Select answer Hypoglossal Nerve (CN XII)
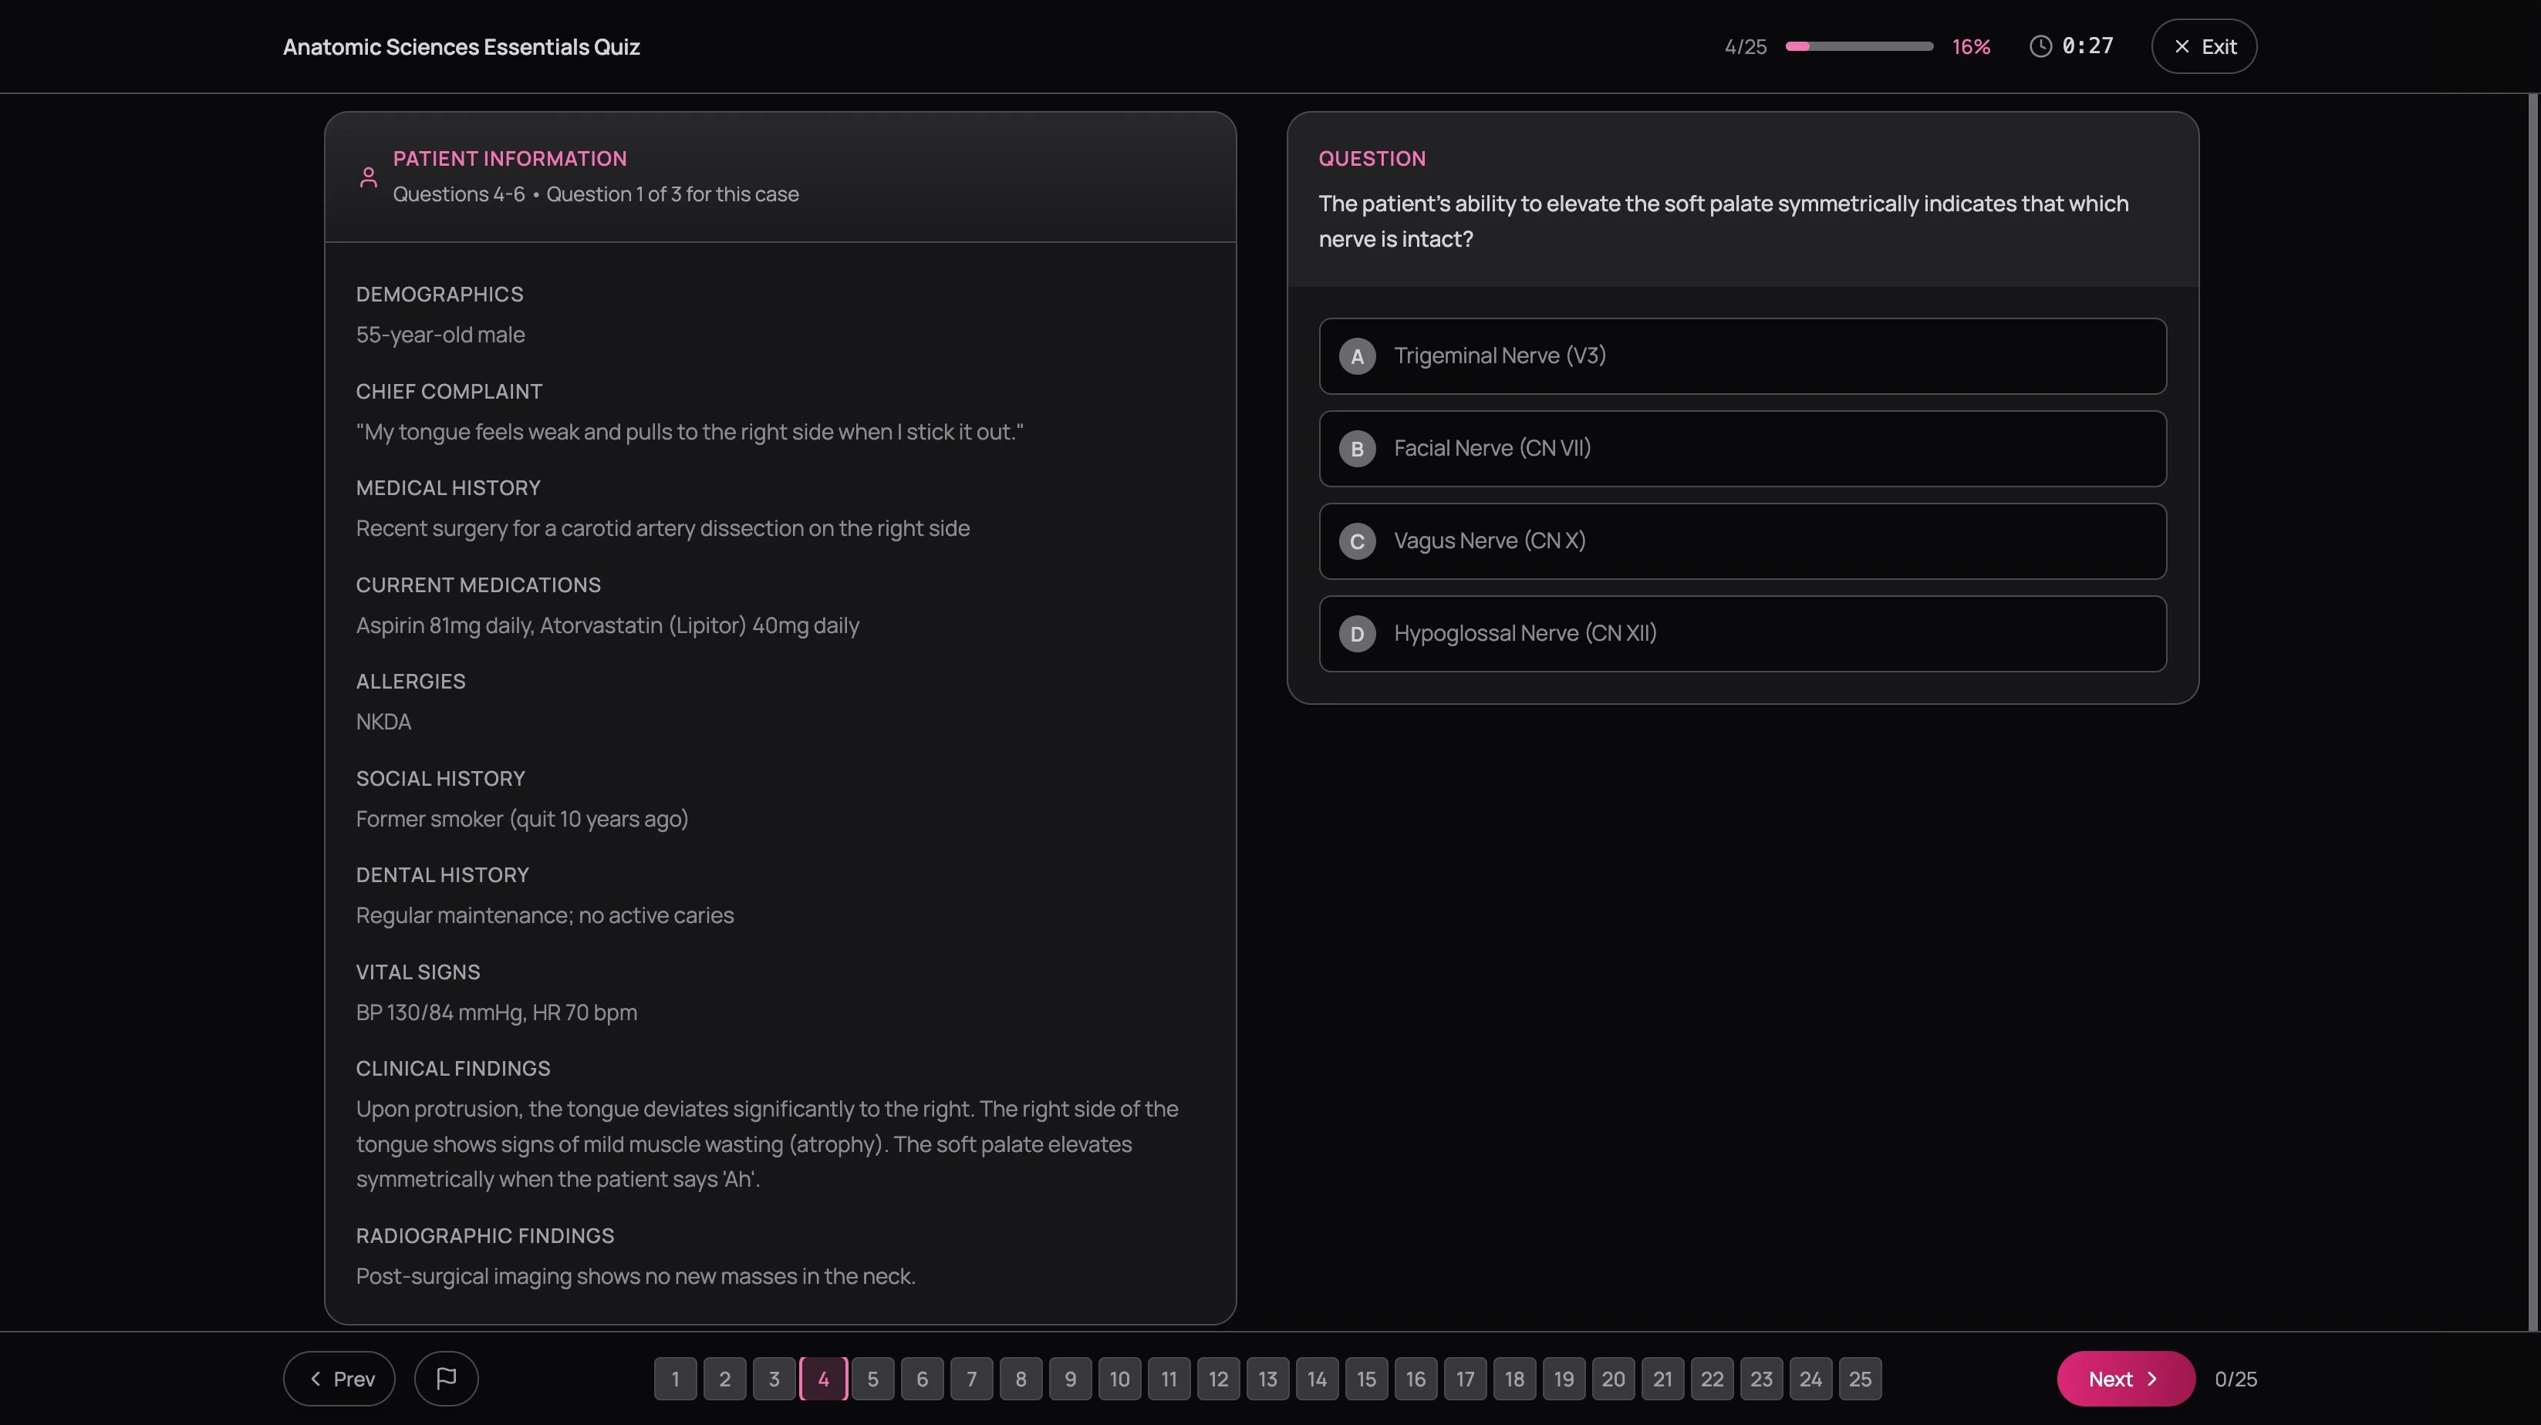 coord(1742,633)
